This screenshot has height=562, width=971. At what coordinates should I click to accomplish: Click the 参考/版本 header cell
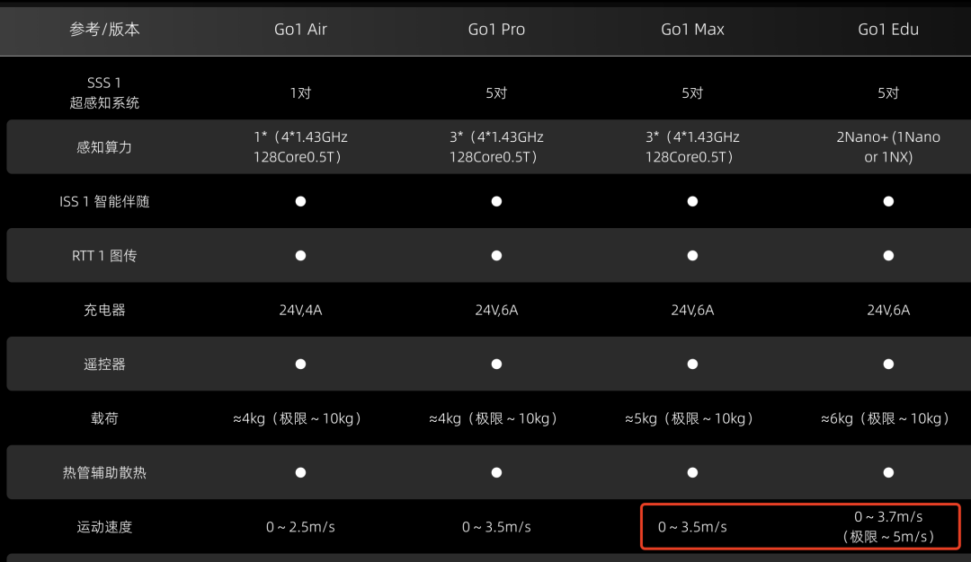click(x=104, y=29)
